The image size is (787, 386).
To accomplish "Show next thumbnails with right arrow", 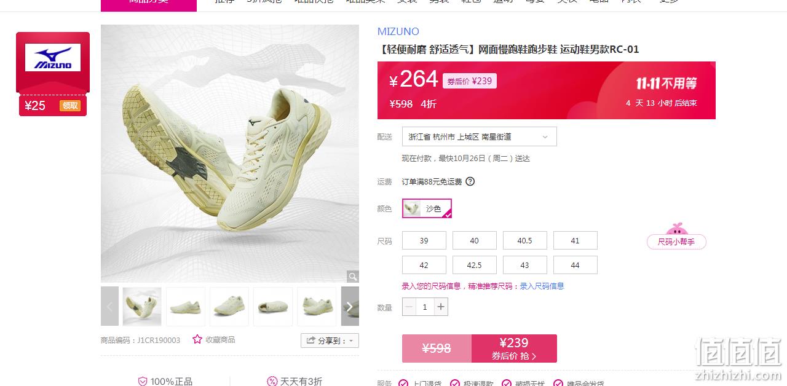I will point(350,306).
